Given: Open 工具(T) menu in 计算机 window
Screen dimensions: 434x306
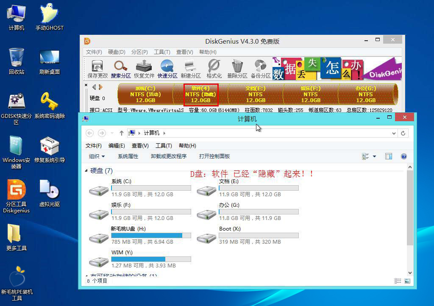Looking at the screenshot, I should [x=164, y=146].
